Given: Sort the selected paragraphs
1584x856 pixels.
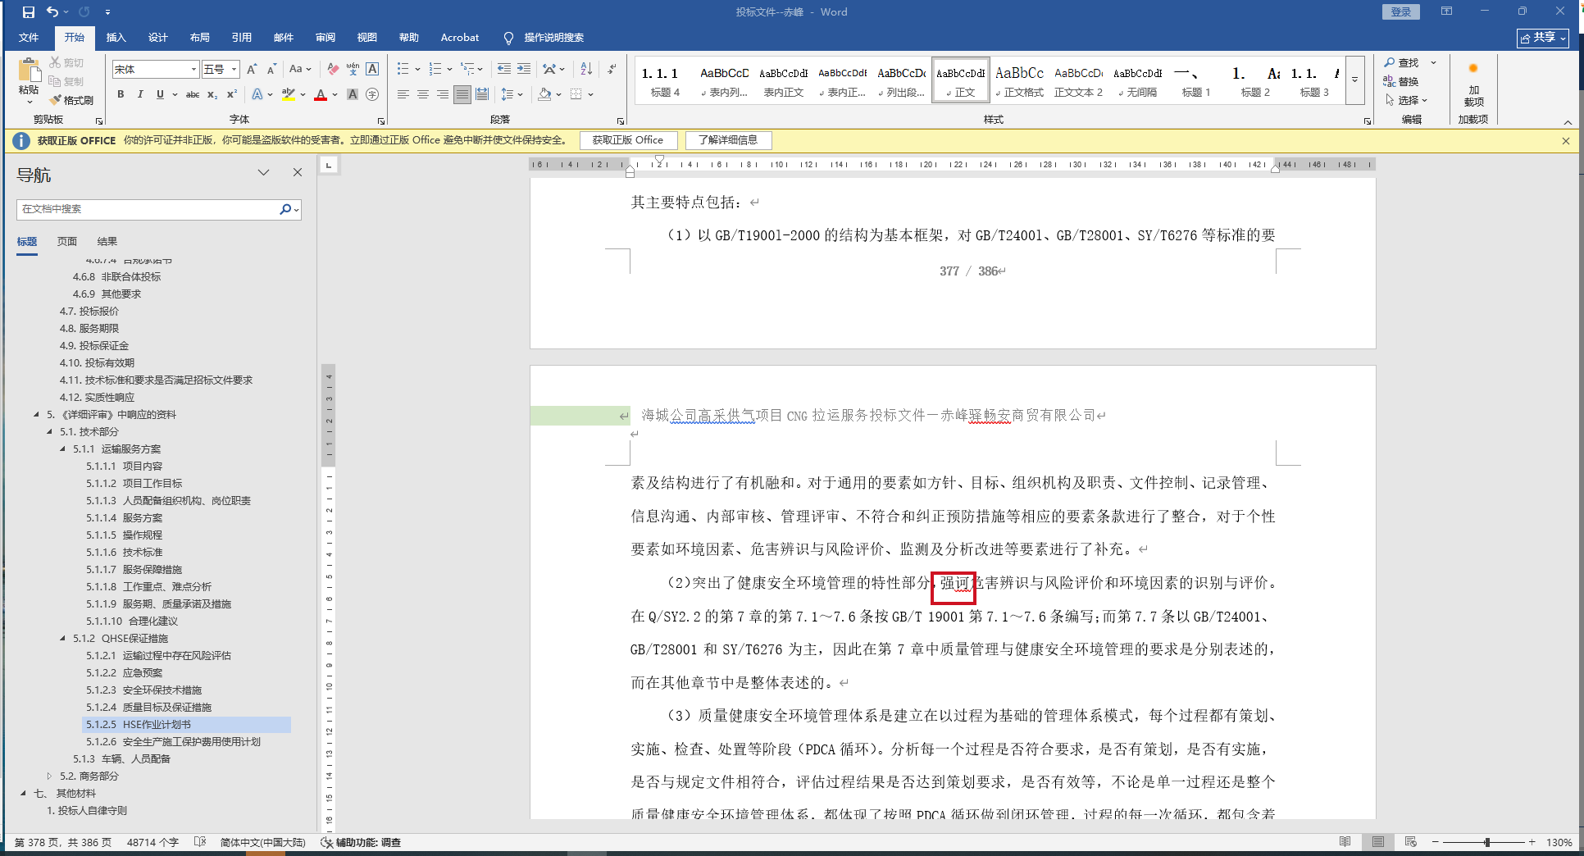Looking at the screenshot, I should 586,69.
